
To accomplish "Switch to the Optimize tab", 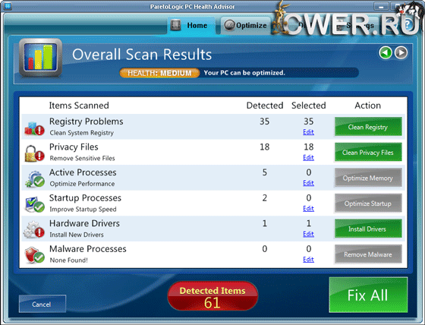I will (246, 25).
